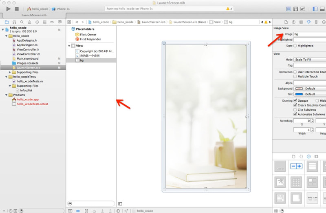
Task: Select the LaunchScreen.xib tab
Action: (34, 15)
